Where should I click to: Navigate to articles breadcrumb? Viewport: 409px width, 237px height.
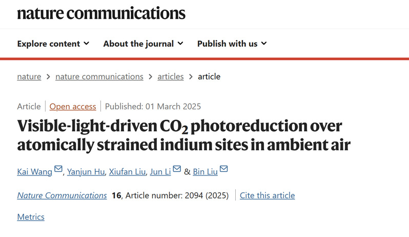point(170,76)
